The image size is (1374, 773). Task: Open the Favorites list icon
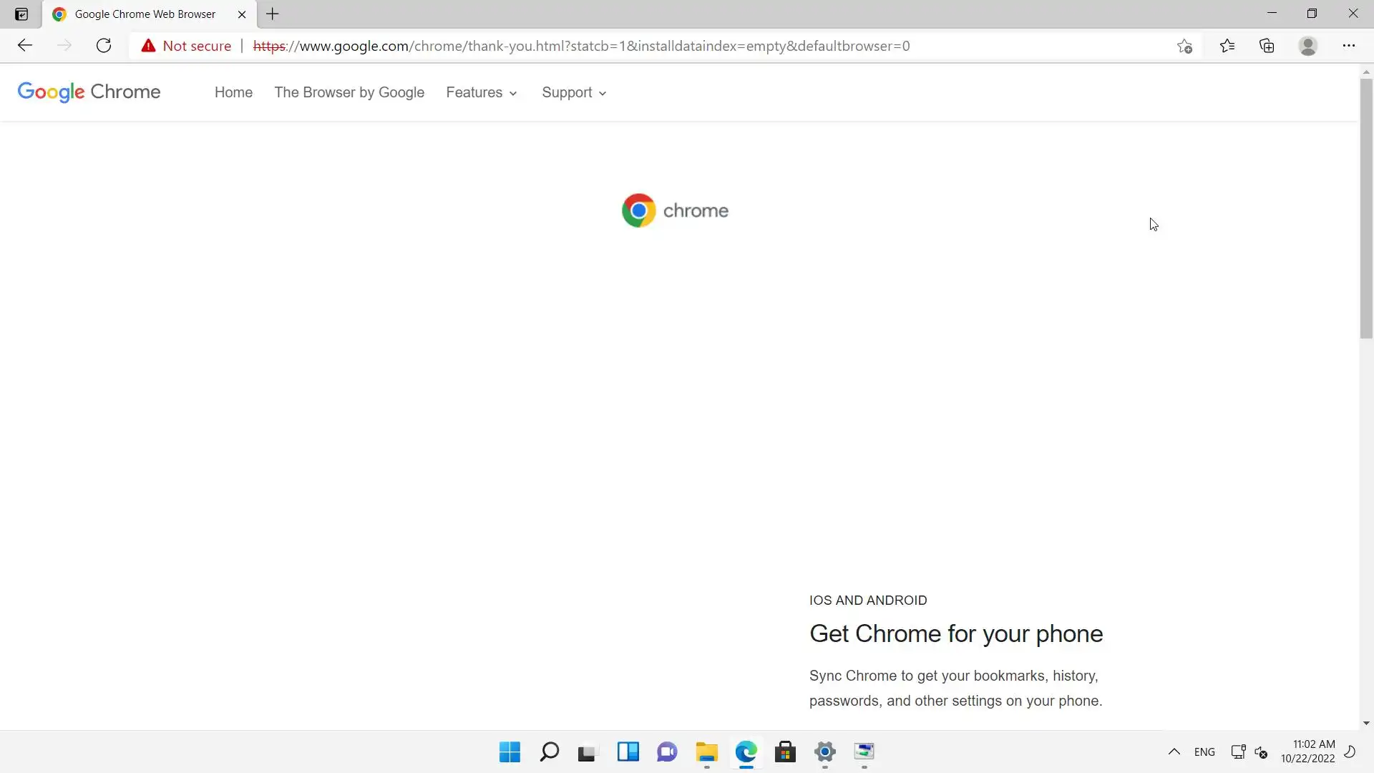click(1227, 46)
